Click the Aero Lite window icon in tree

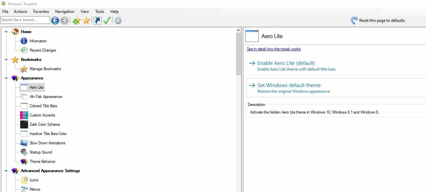point(24,87)
